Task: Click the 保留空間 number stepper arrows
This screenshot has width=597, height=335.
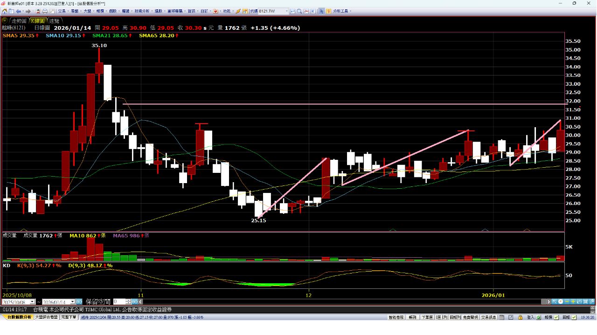Action: [x=128, y=302]
